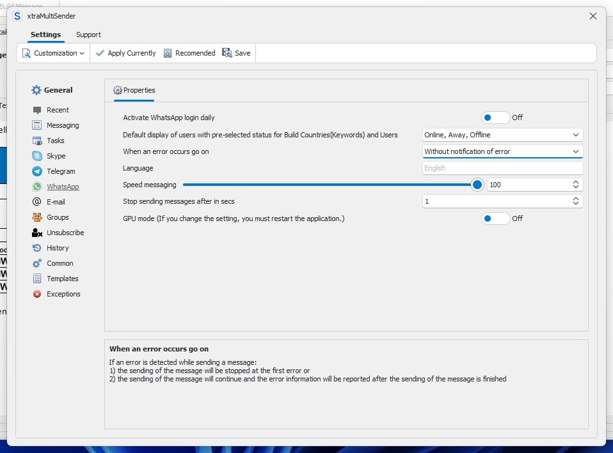The image size is (613, 453).
Task: Toggle the GPU mode switch
Action: (x=495, y=219)
